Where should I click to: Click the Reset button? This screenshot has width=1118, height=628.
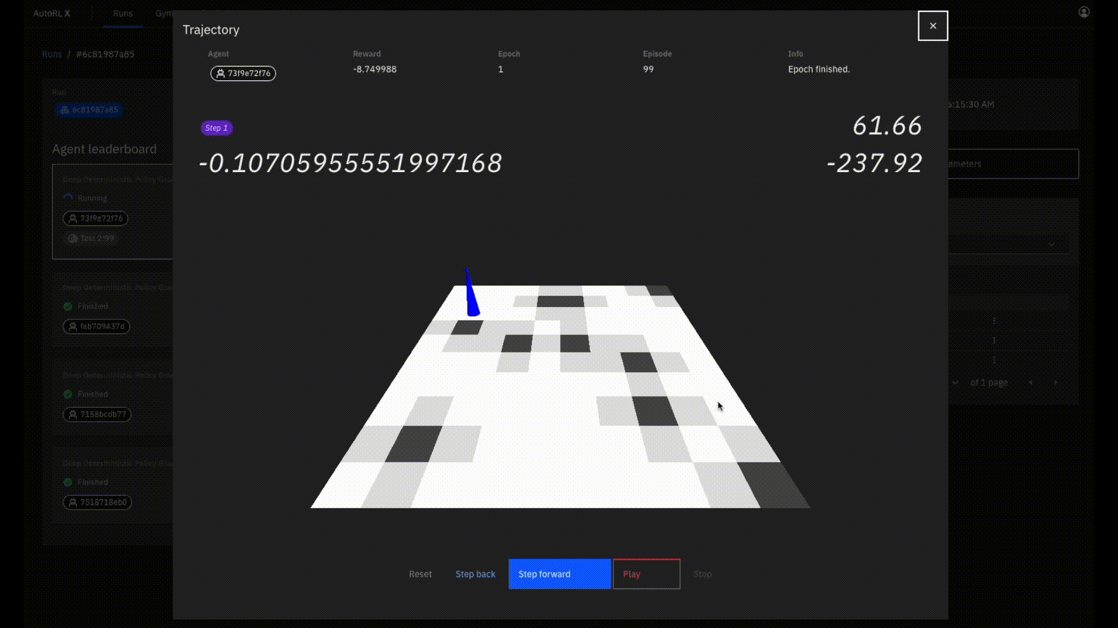(x=419, y=573)
